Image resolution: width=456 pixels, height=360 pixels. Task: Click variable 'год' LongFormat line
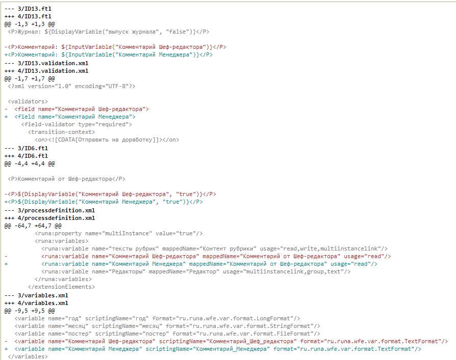coord(157,318)
